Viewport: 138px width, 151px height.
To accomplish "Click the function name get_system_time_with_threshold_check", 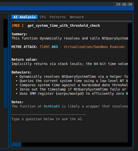I will point(64,25).
